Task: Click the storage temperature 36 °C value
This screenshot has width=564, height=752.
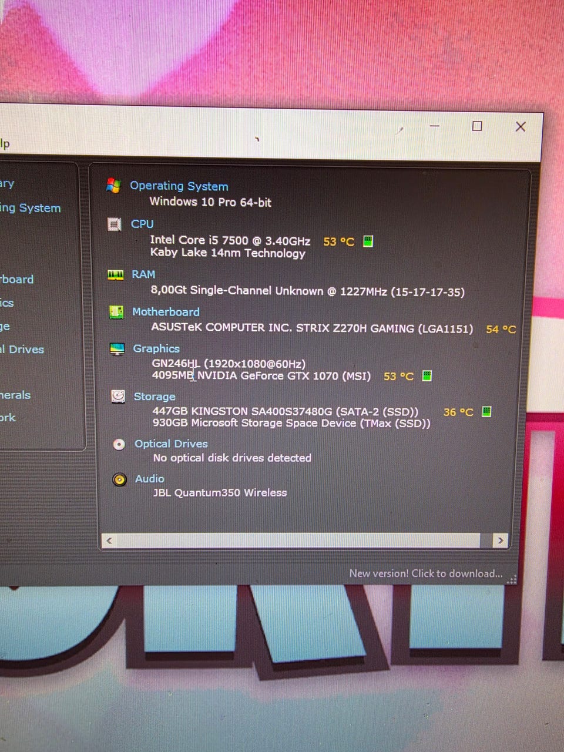Action: (x=458, y=412)
